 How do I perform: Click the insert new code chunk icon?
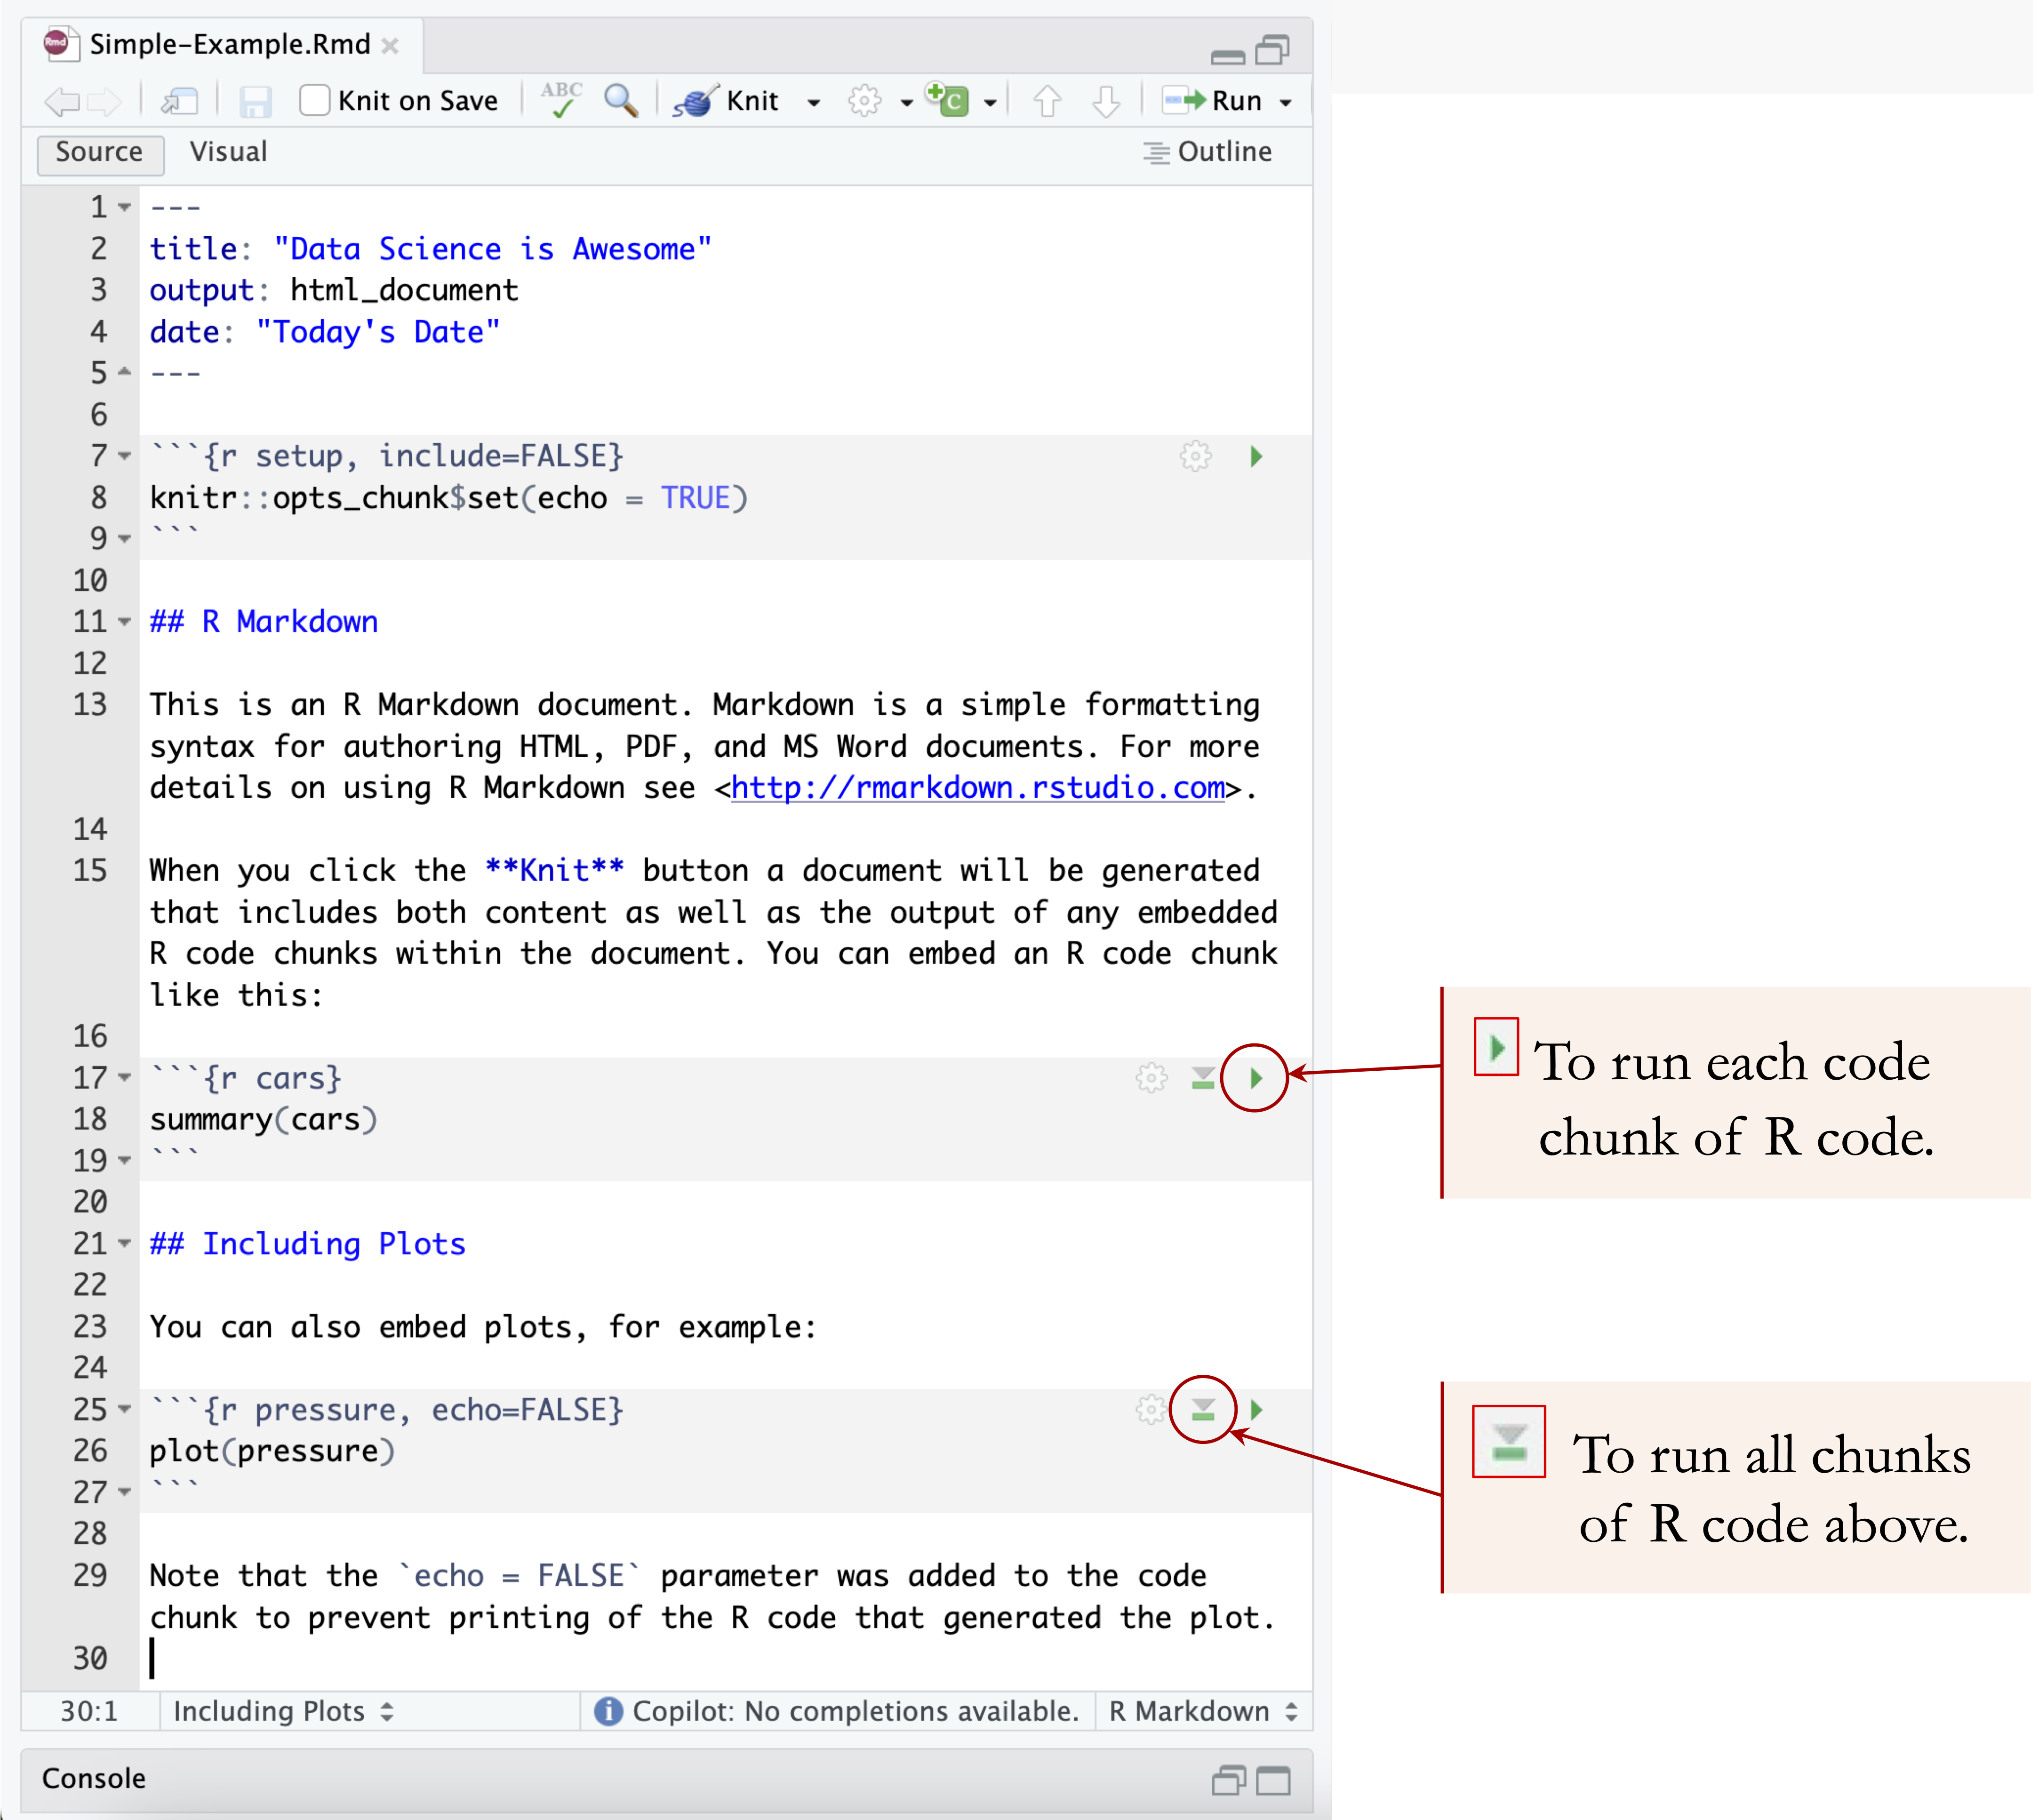point(947,100)
